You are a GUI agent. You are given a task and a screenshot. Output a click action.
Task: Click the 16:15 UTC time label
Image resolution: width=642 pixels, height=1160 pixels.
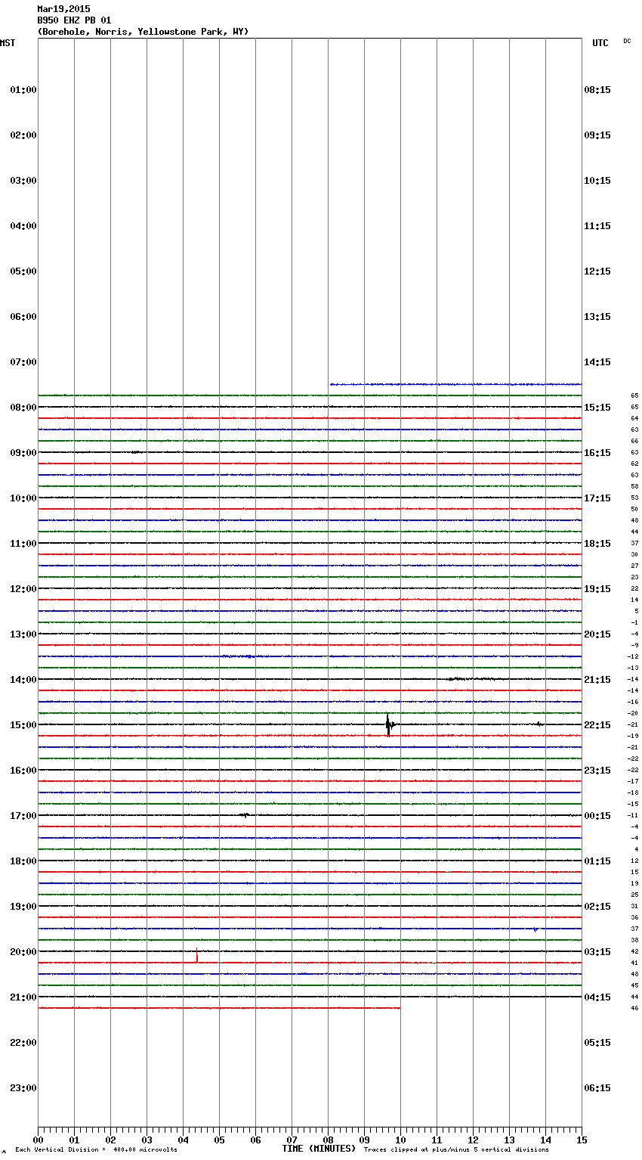coord(597,453)
